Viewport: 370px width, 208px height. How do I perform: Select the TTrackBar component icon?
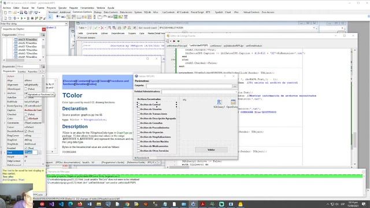click(58, 17)
